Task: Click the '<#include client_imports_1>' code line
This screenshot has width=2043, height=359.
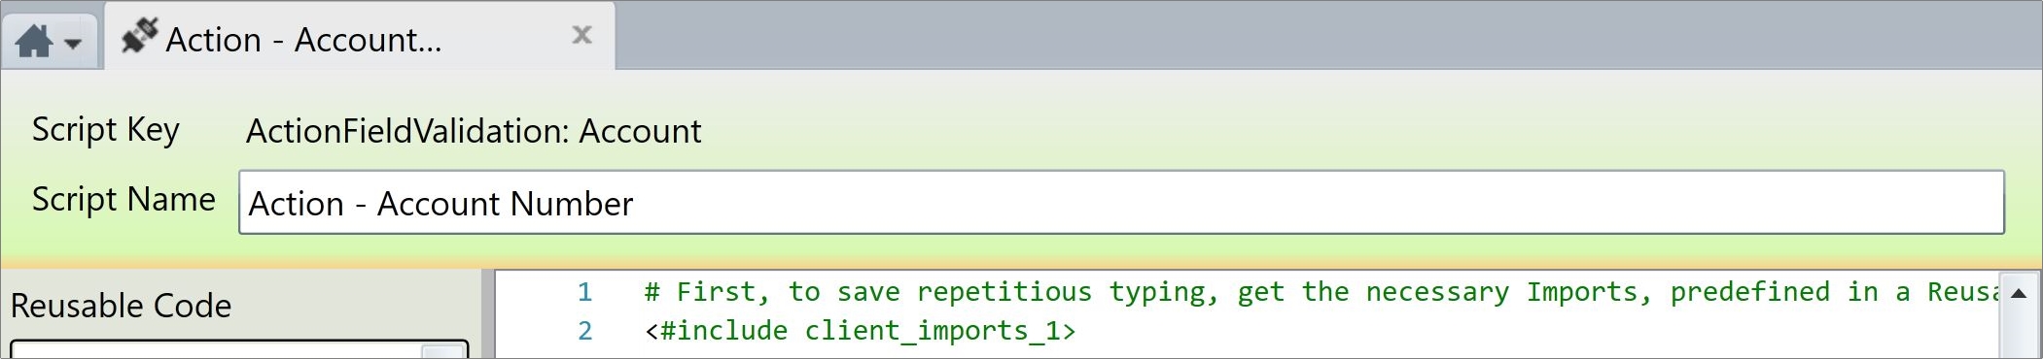Action: click(860, 331)
